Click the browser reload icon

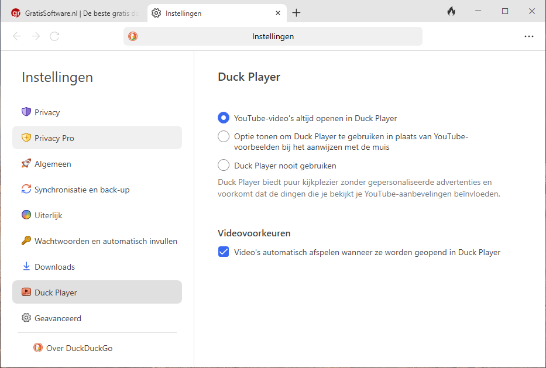54,36
